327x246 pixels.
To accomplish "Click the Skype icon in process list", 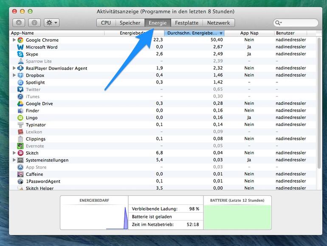I will [20, 54].
